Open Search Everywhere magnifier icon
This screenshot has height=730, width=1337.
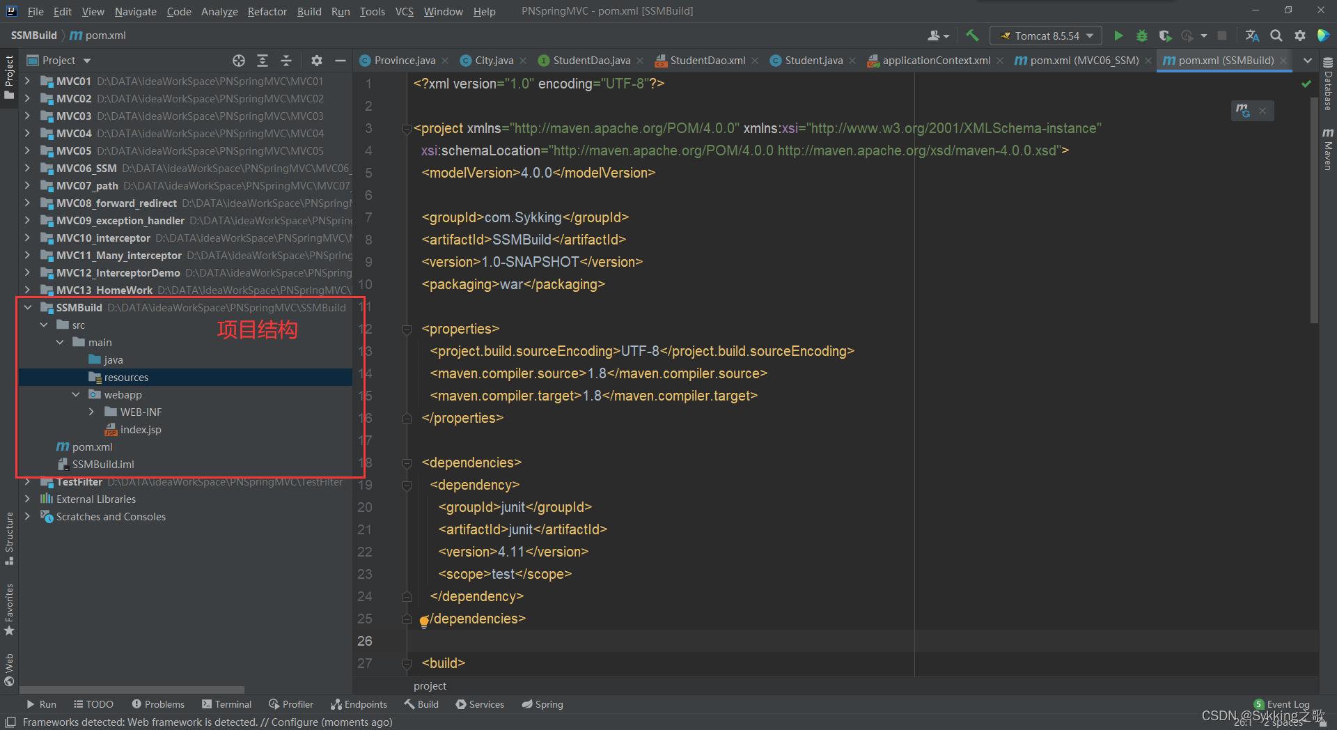pyautogui.click(x=1276, y=36)
